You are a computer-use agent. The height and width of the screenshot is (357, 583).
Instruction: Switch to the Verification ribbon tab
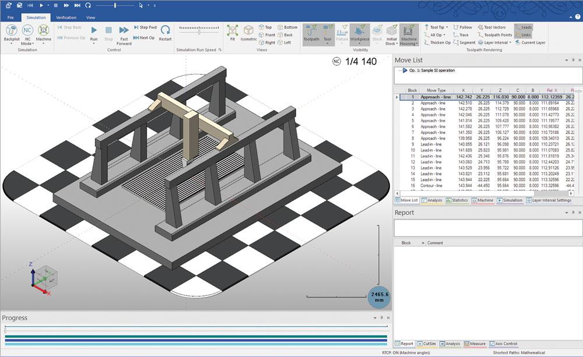pyautogui.click(x=66, y=17)
